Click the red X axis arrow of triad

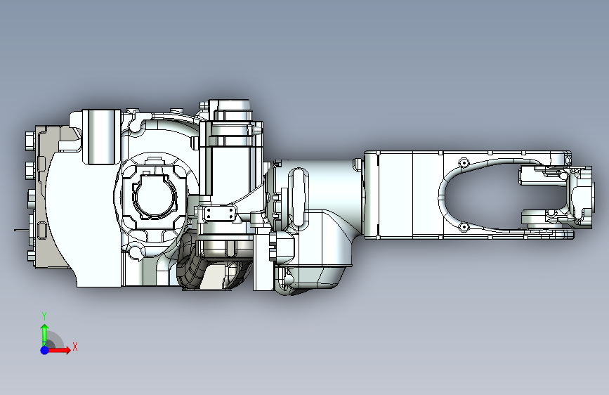58,350
